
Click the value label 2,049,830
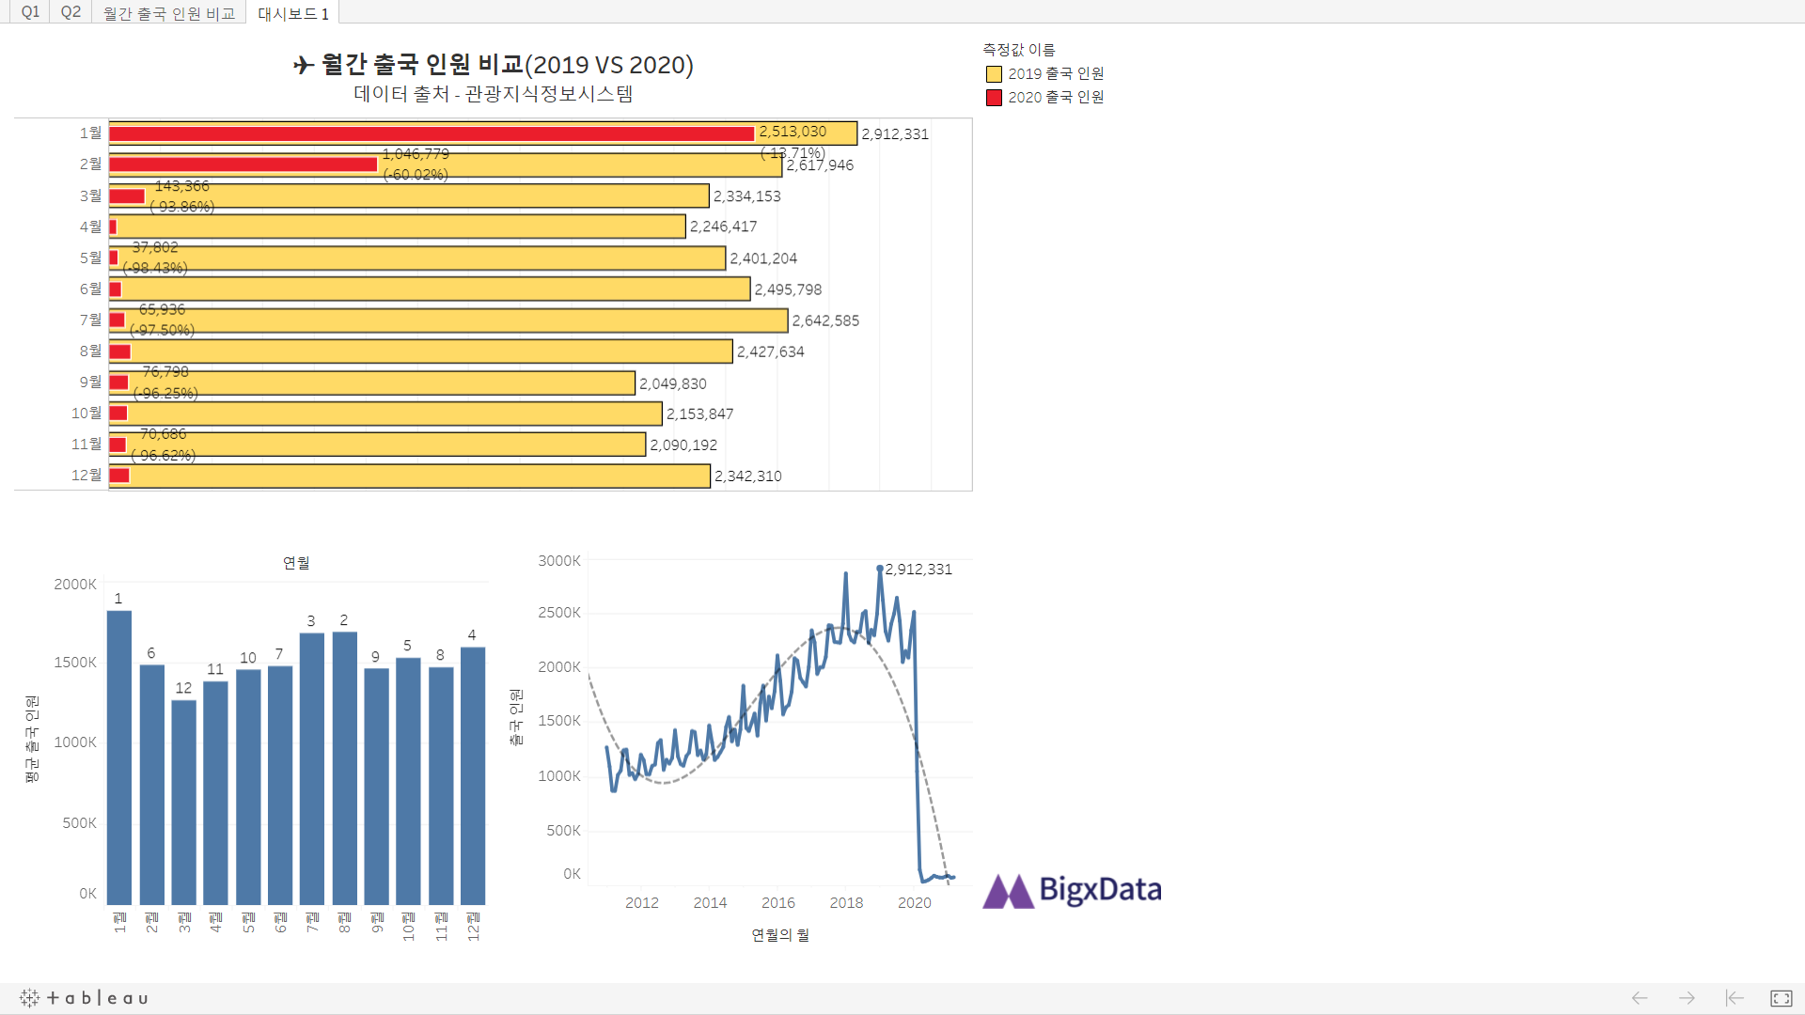672,383
